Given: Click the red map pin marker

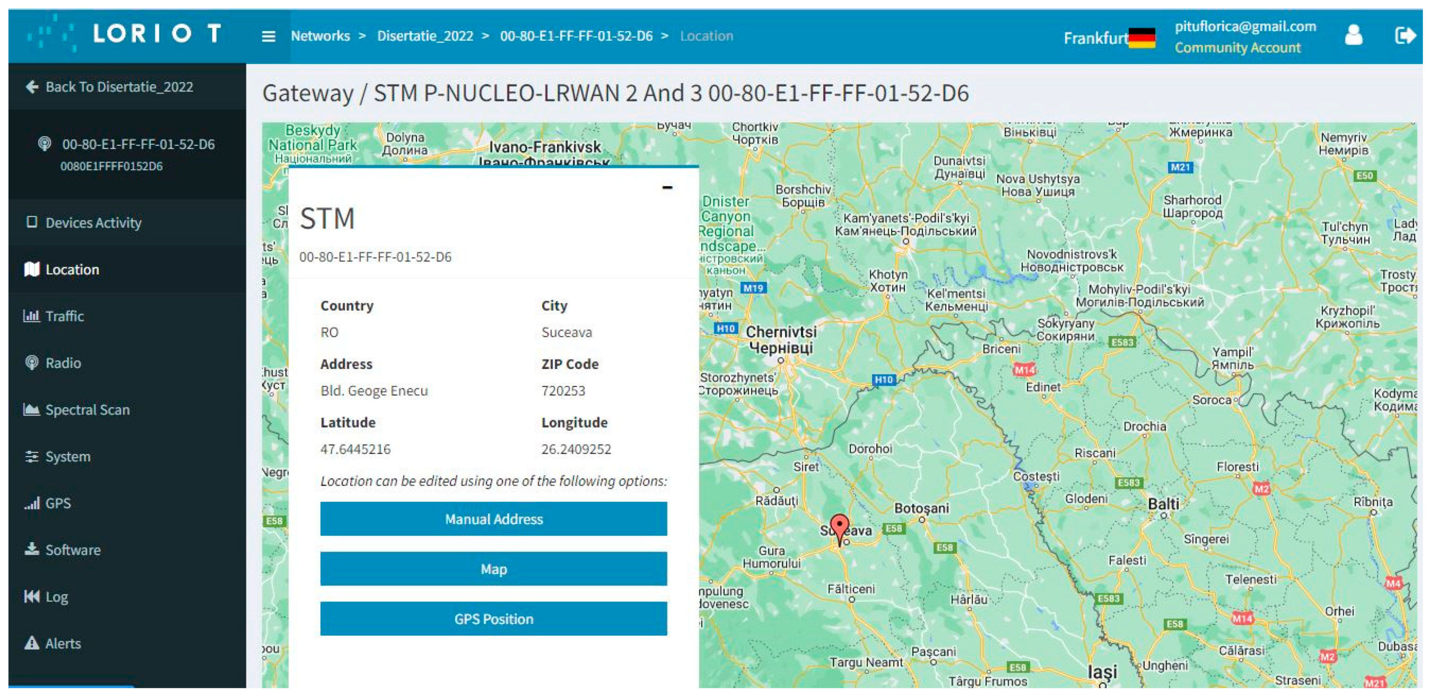Looking at the screenshot, I should click(x=839, y=527).
